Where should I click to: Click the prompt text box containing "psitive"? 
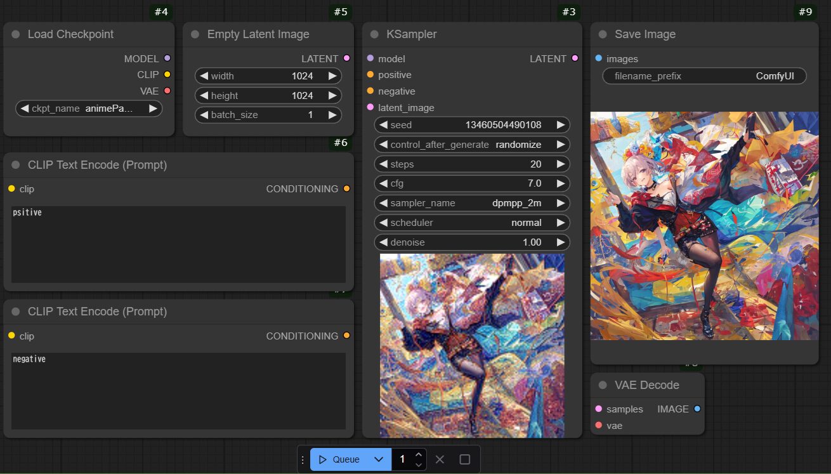[x=178, y=244]
